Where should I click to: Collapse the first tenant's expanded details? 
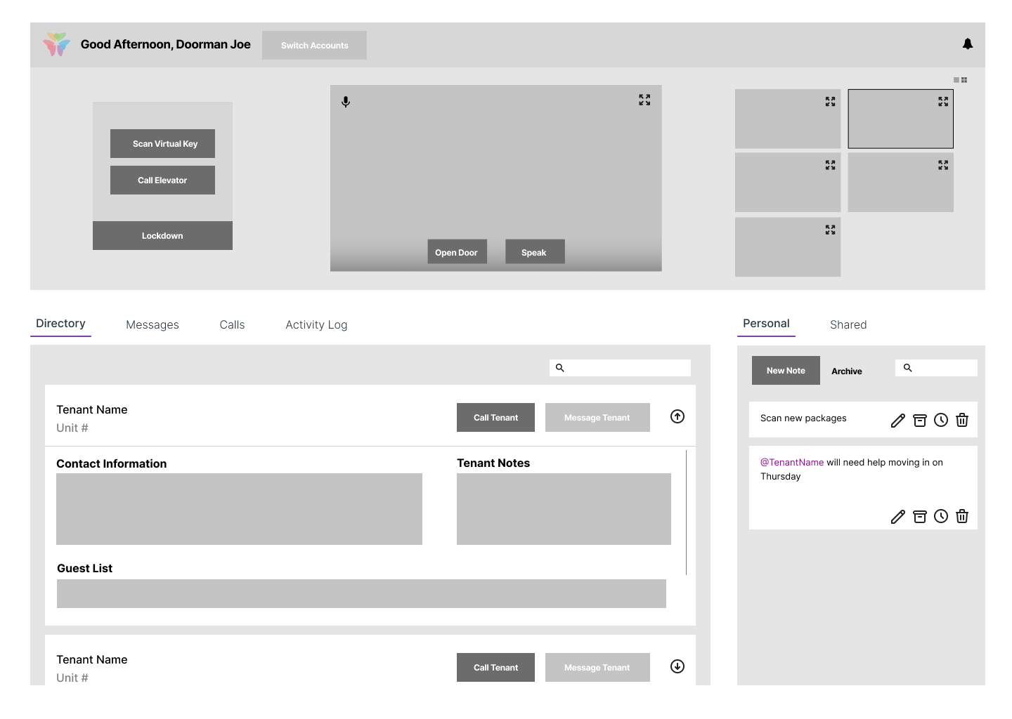(x=677, y=417)
